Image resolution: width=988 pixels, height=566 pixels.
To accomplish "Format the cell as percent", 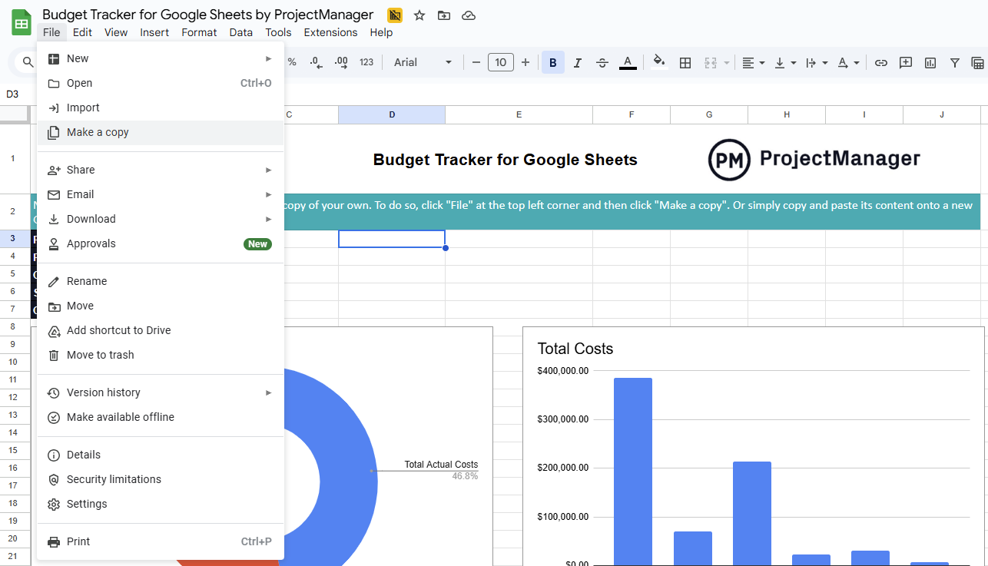I will [x=292, y=62].
